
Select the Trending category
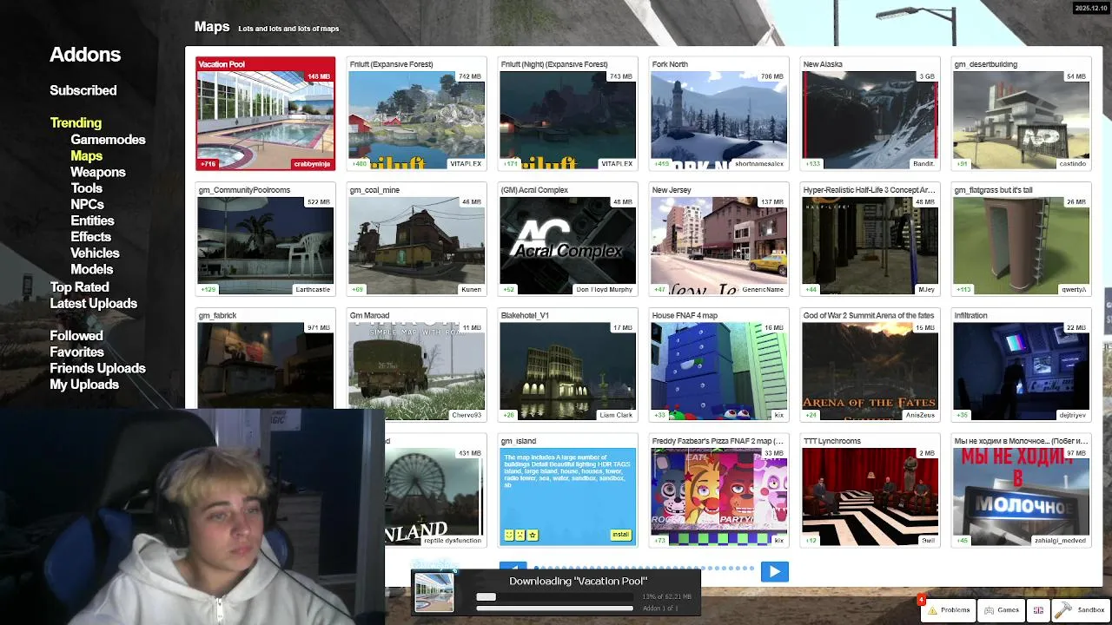tap(76, 123)
